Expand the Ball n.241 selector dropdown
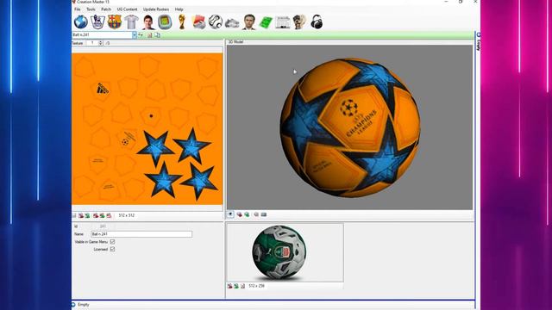 coord(135,34)
